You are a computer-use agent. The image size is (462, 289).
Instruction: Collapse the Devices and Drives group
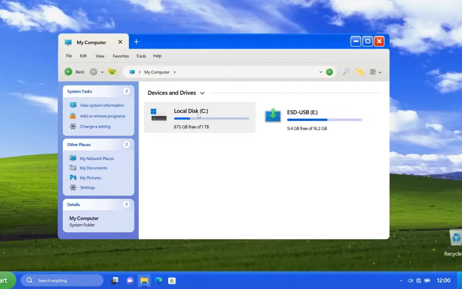pyautogui.click(x=202, y=93)
